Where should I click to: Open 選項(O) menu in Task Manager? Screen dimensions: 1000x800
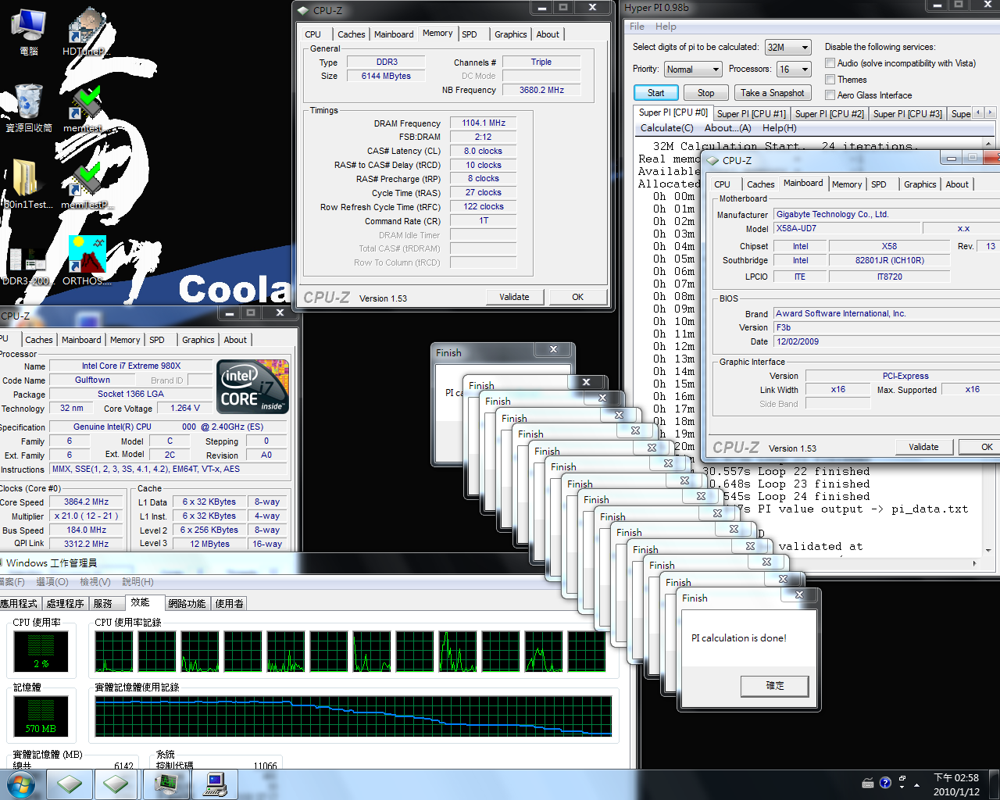52,582
